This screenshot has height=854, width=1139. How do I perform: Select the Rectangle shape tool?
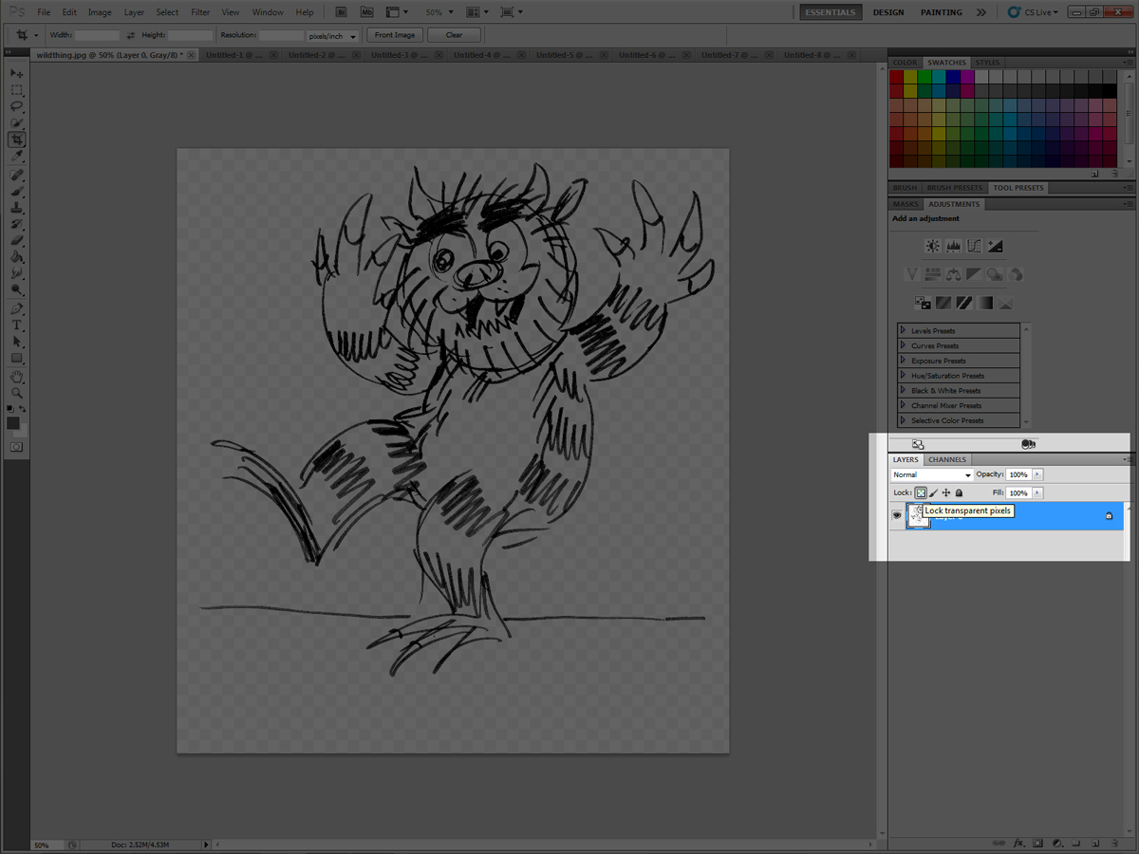point(17,358)
